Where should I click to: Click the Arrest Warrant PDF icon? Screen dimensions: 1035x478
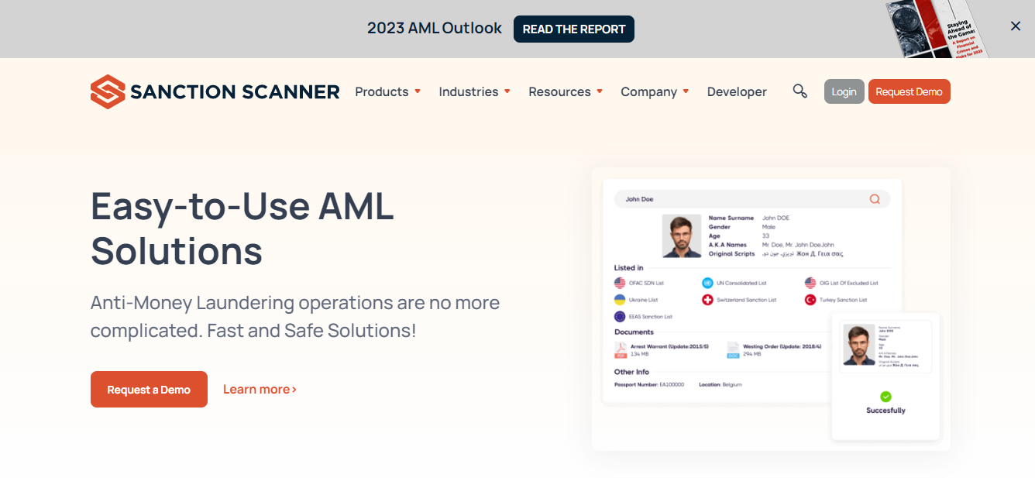[621, 350]
